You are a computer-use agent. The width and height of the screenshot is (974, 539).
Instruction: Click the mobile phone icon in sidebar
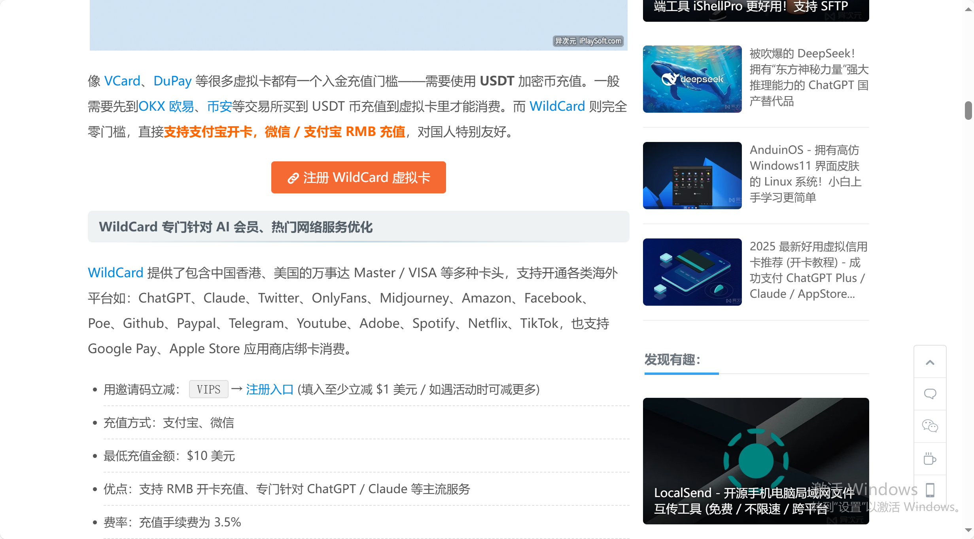pyautogui.click(x=930, y=490)
